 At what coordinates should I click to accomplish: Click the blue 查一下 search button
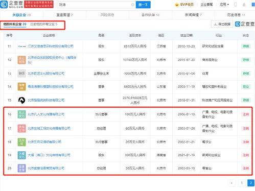coord(143,5)
